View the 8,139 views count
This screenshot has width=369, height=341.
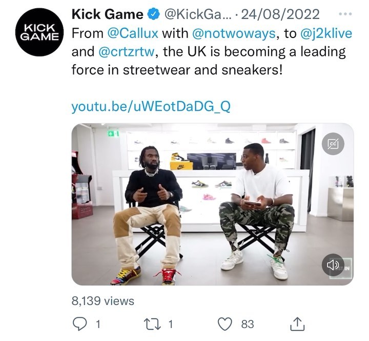coord(103,301)
